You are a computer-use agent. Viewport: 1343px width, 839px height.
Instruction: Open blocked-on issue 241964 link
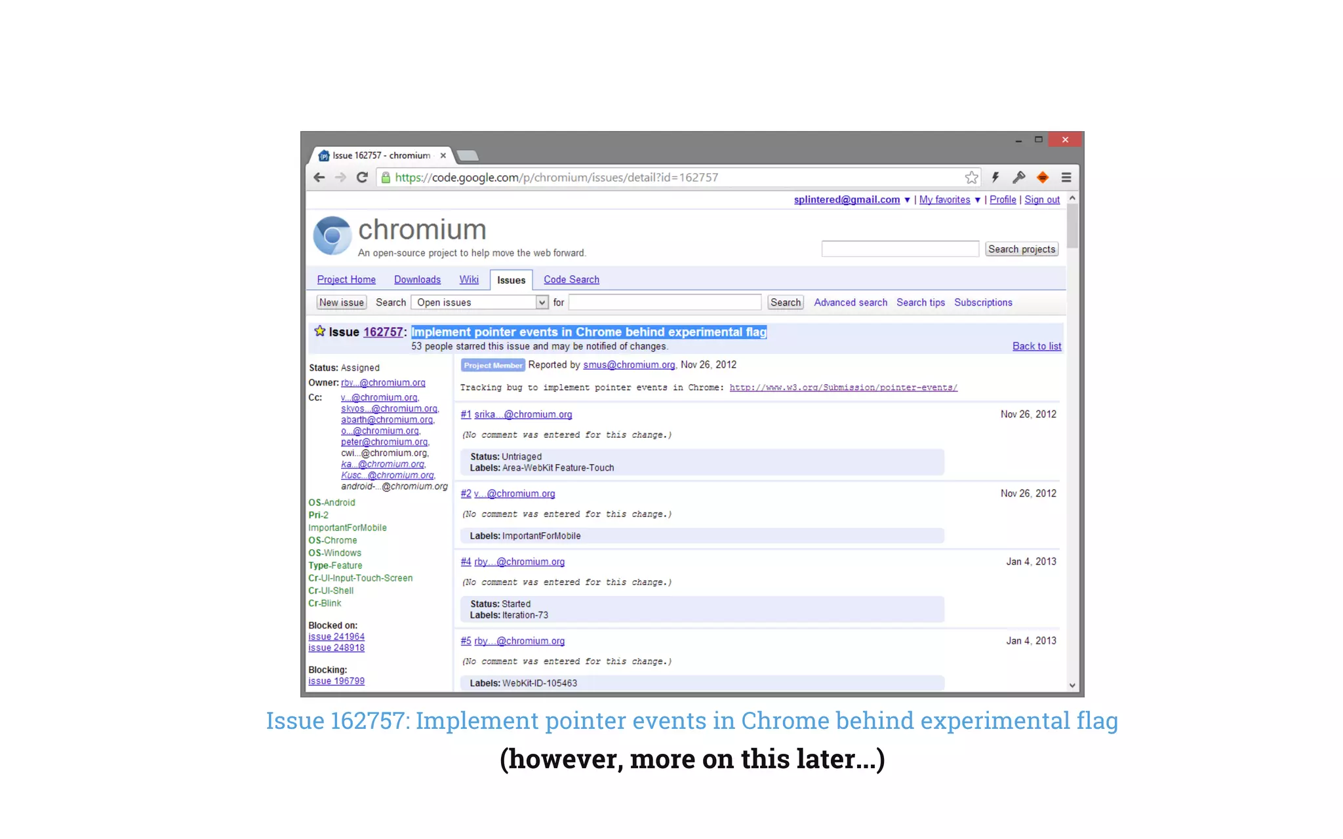pyautogui.click(x=336, y=636)
